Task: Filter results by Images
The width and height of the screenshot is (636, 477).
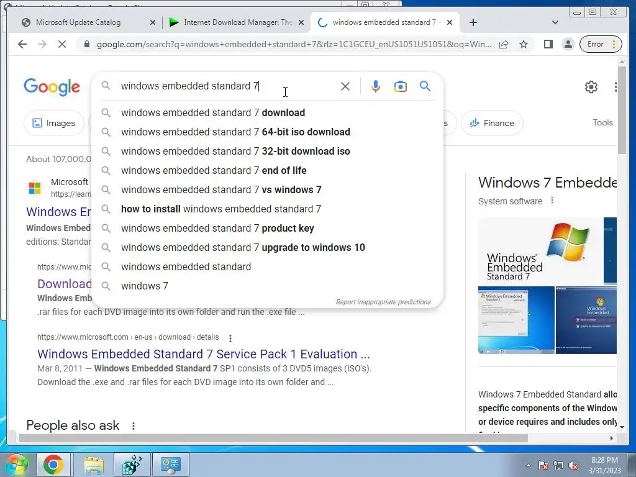Action: (54, 123)
